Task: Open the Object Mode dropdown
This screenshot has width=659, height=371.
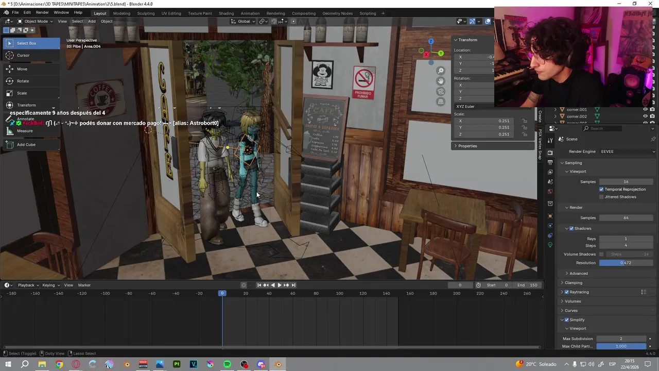Action: (x=35, y=21)
